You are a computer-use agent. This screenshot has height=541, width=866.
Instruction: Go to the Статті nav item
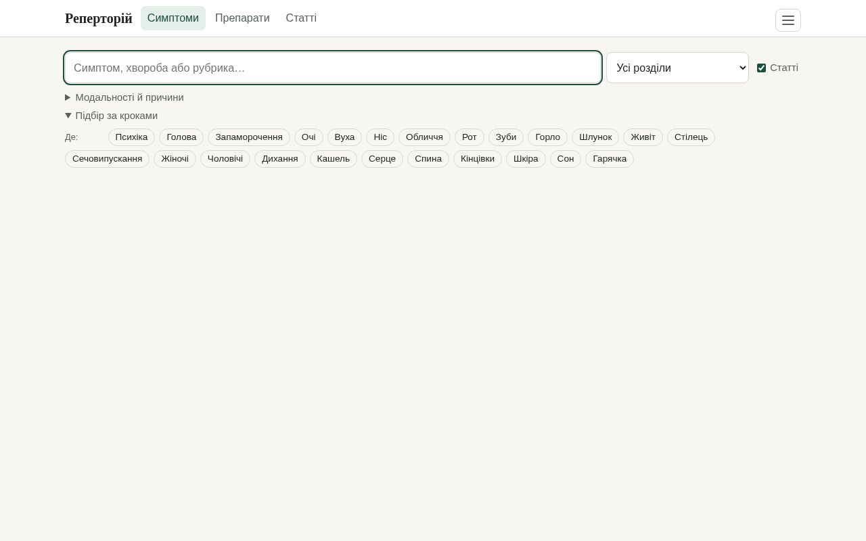click(x=301, y=18)
